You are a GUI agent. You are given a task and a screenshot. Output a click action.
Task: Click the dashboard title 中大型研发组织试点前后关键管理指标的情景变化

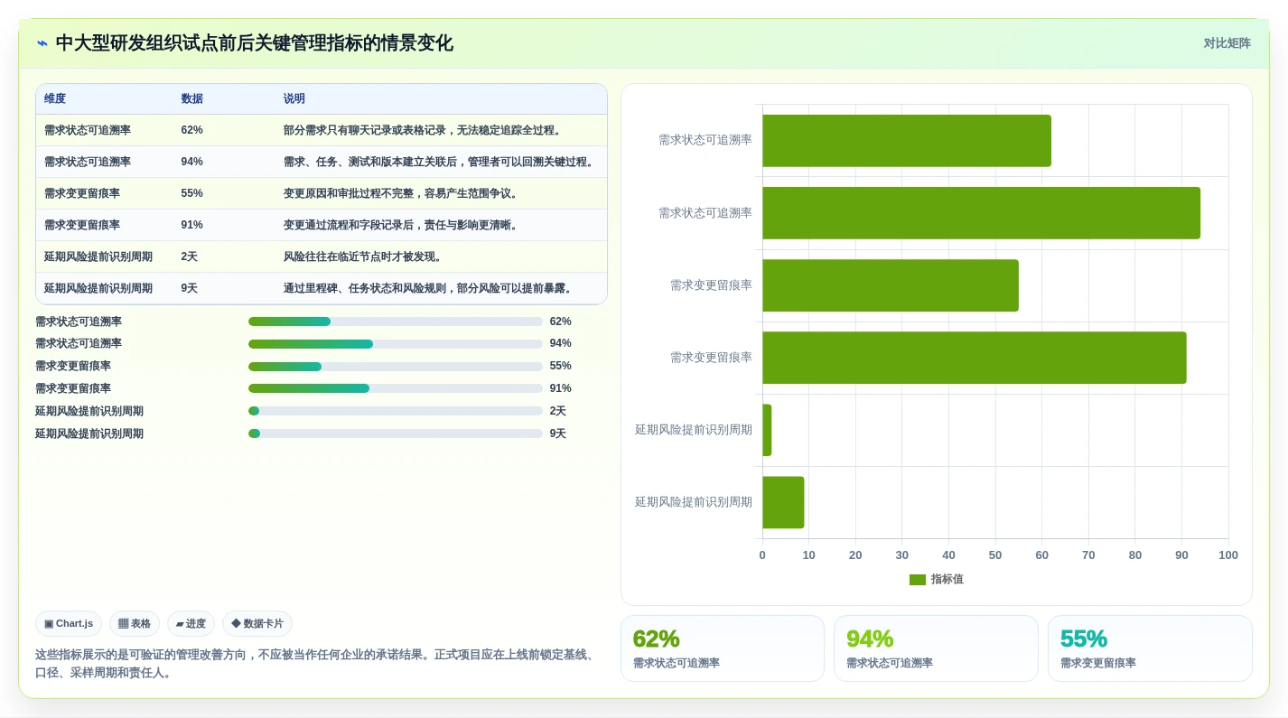coord(255,43)
